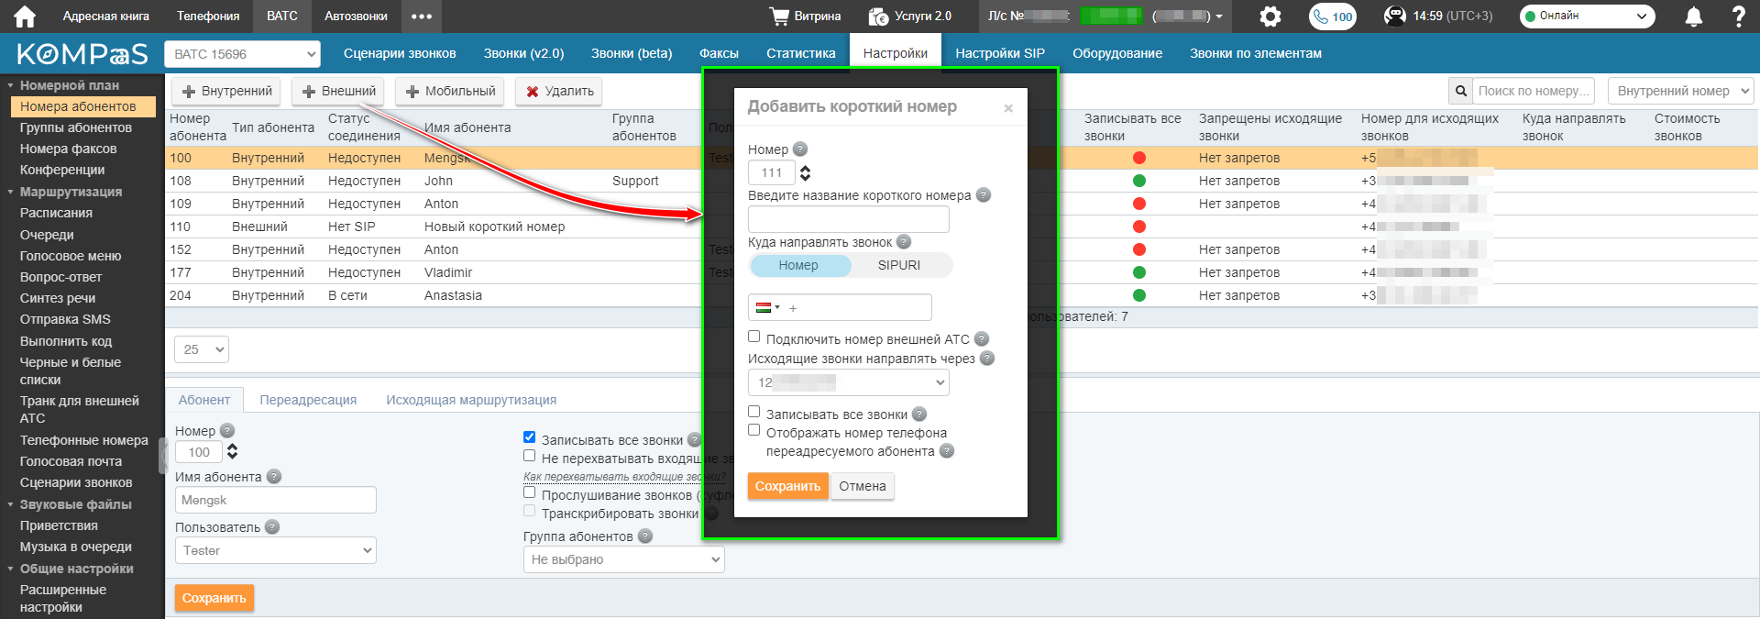
Task: Add a Мобильный subscriber
Action: [450, 91]
